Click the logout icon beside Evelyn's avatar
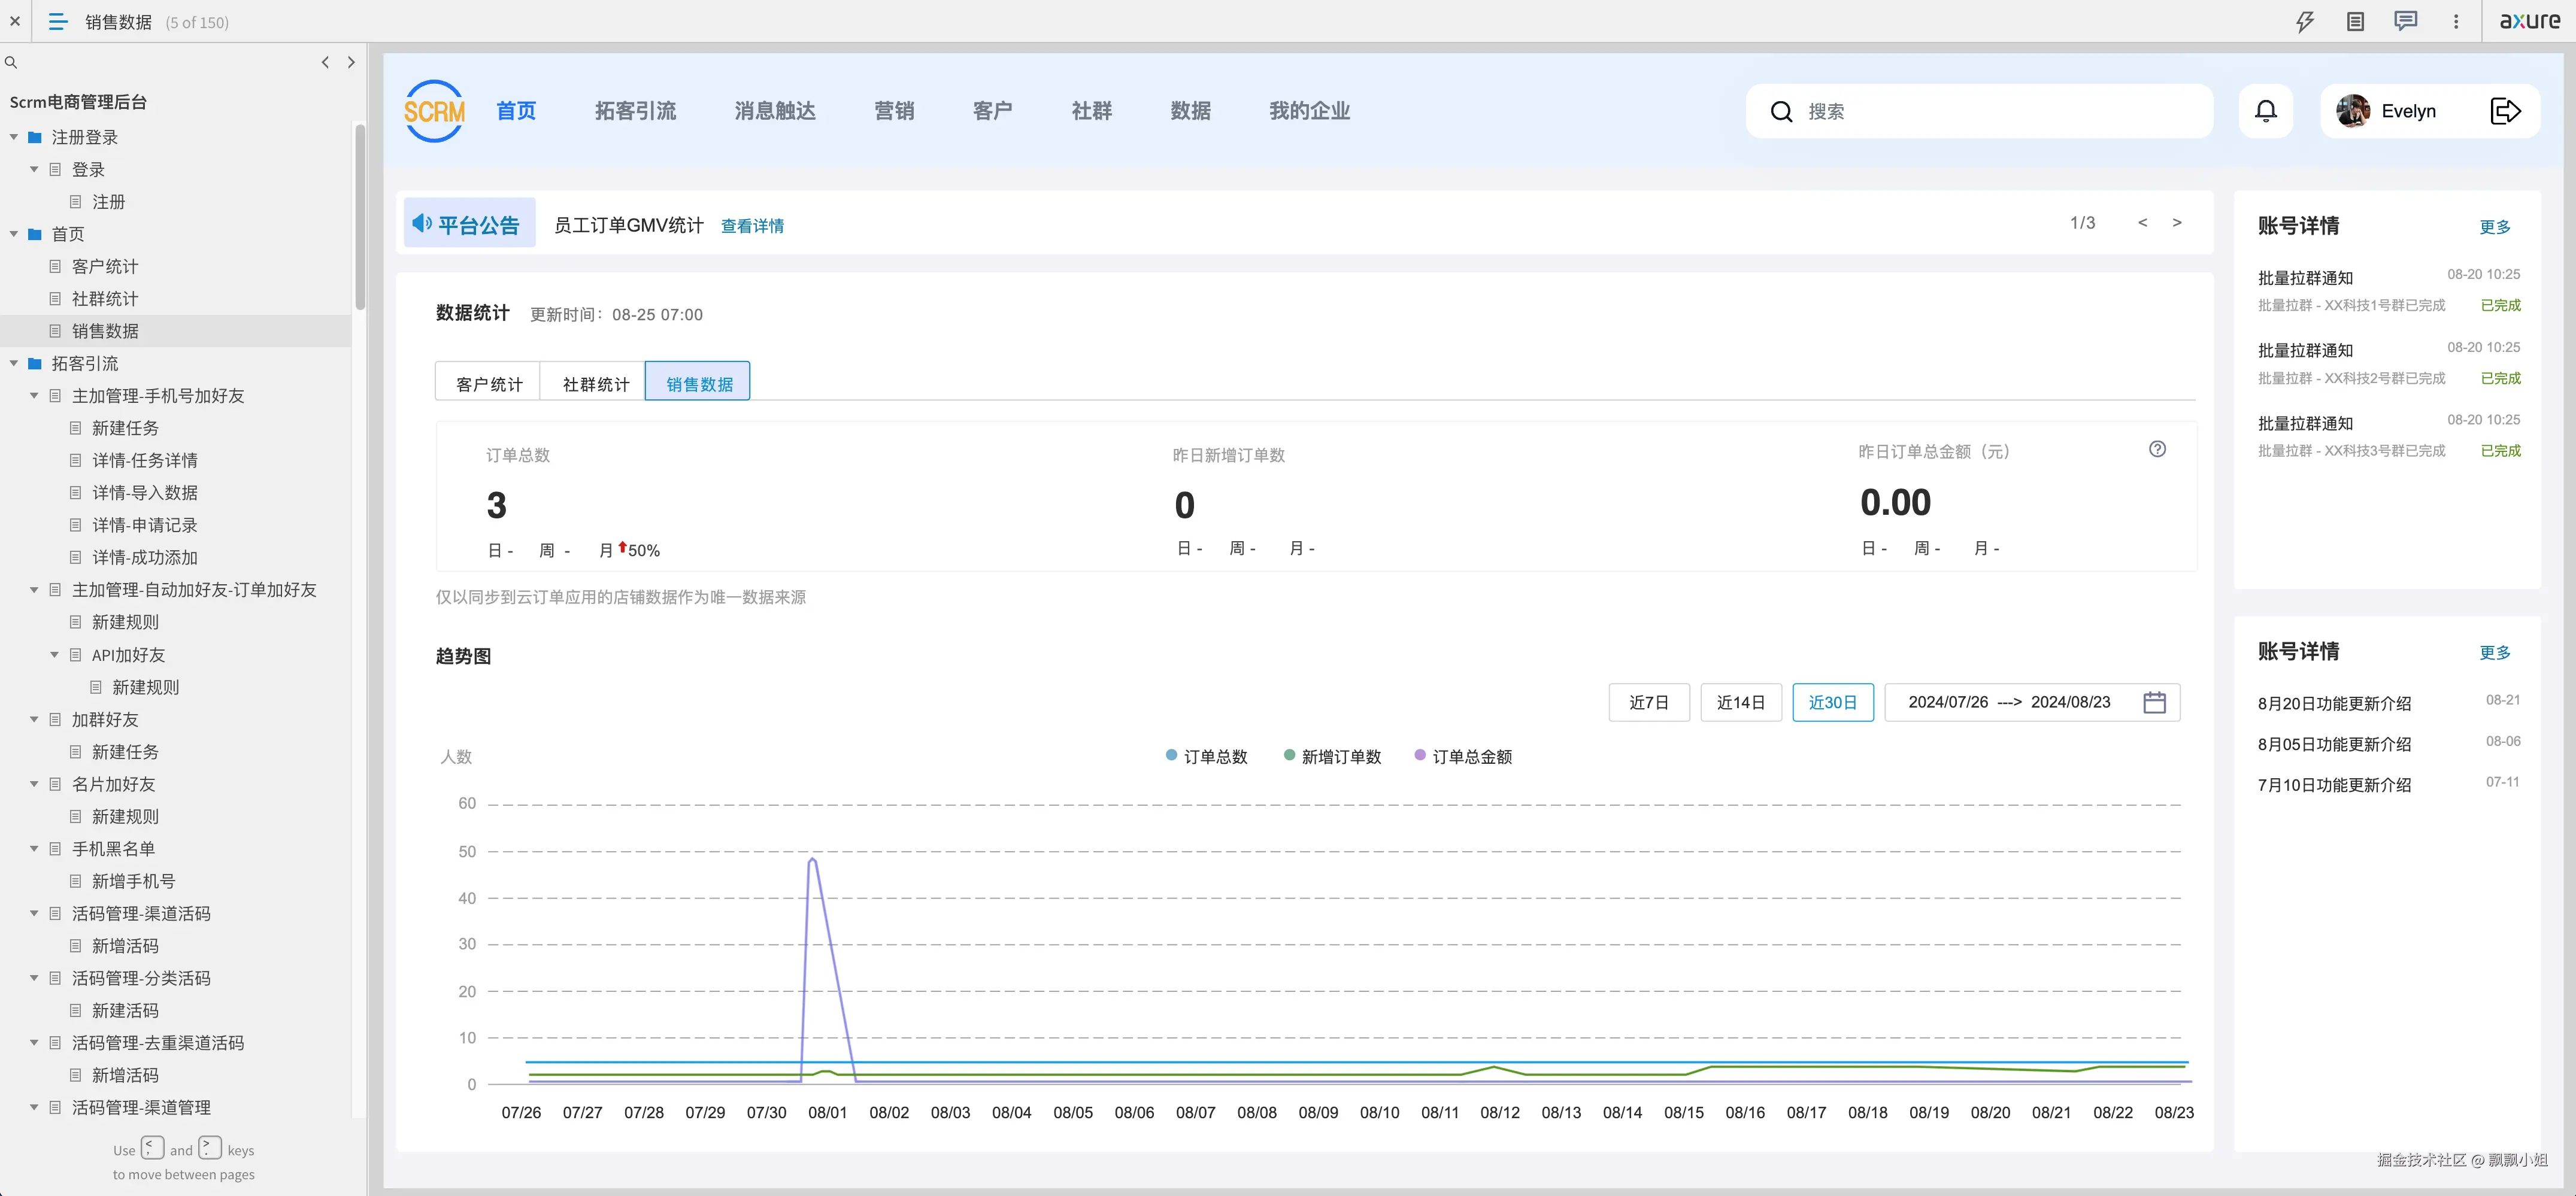Screen dimensions: 2576x1196 [2506, 110]
